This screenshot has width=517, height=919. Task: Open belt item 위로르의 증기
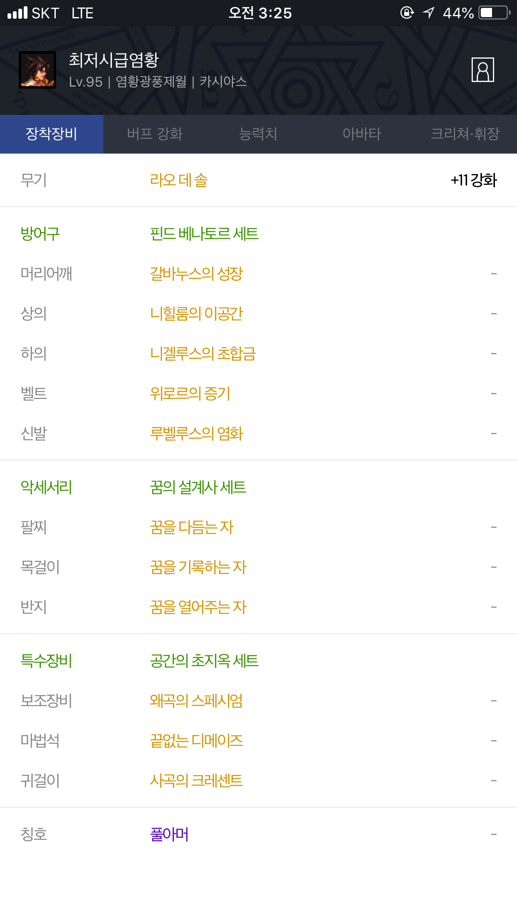[190, 393]
